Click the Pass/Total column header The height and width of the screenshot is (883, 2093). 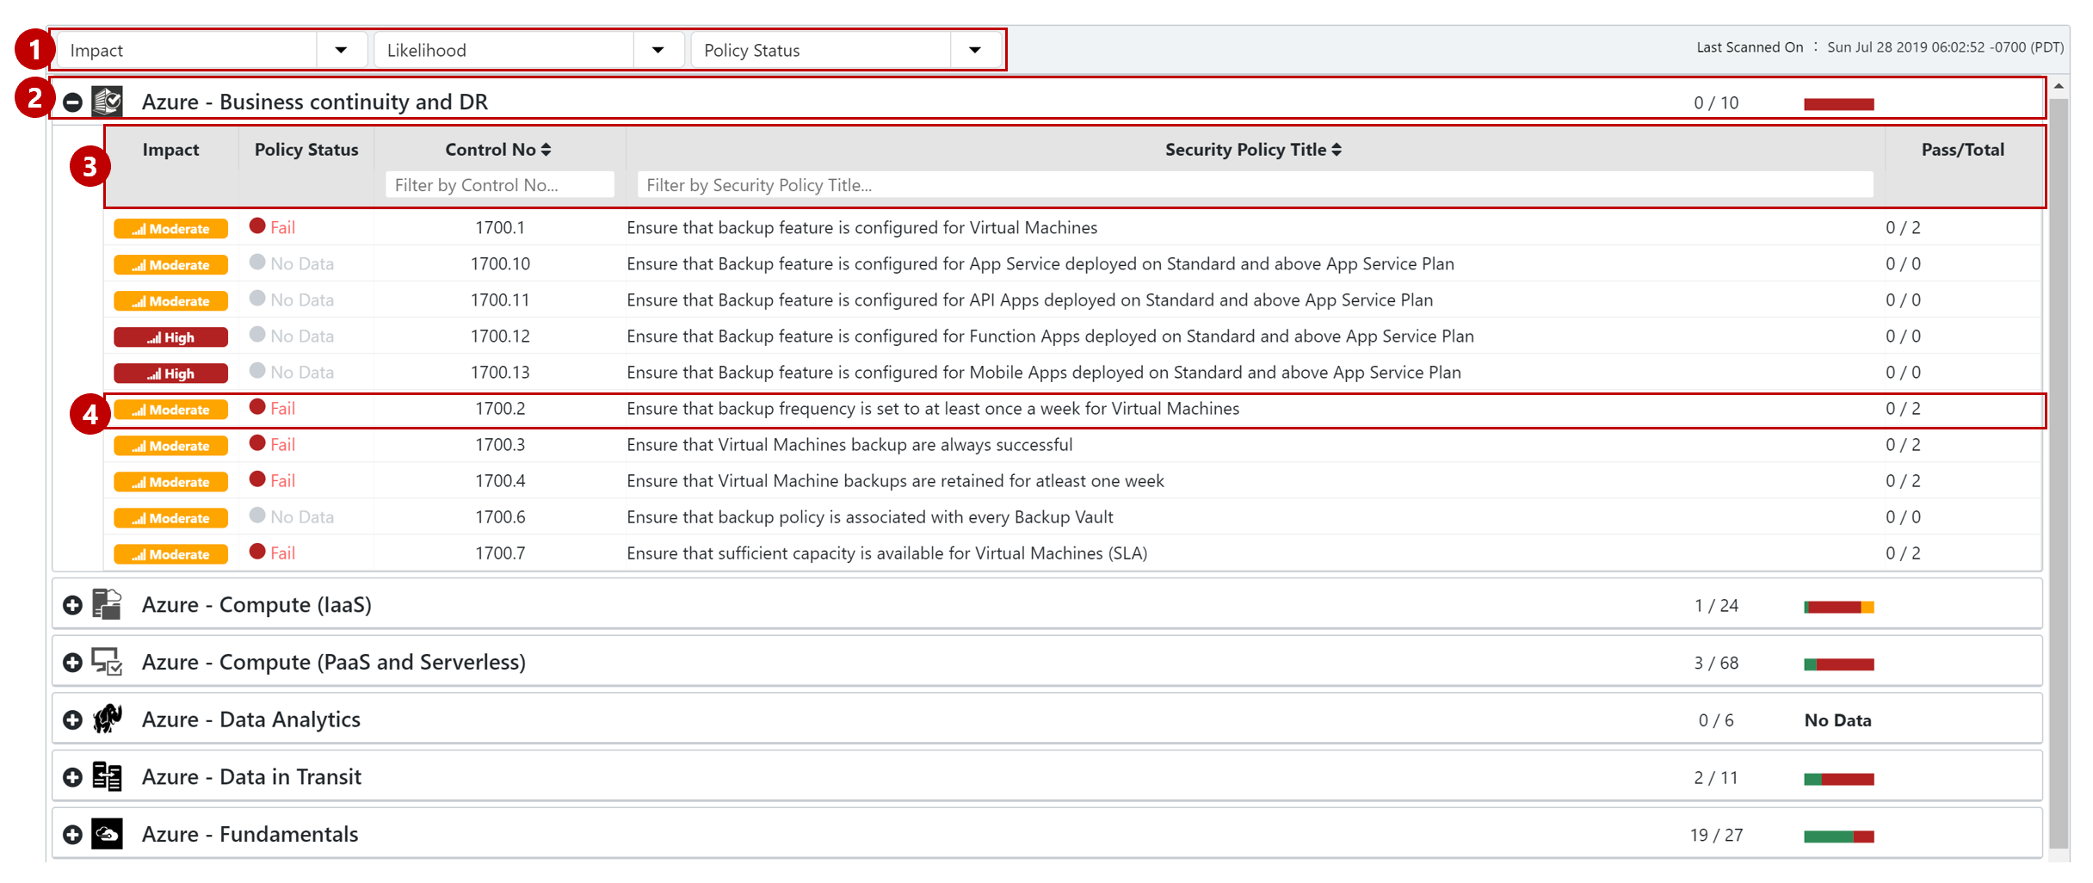tap(1962, 150)
